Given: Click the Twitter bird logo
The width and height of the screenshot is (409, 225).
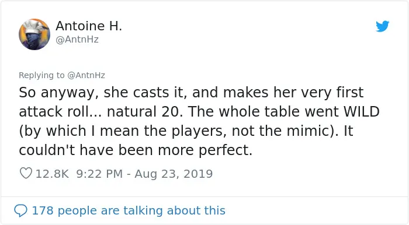Looking at the screenshot, I should tap(382, 26).
